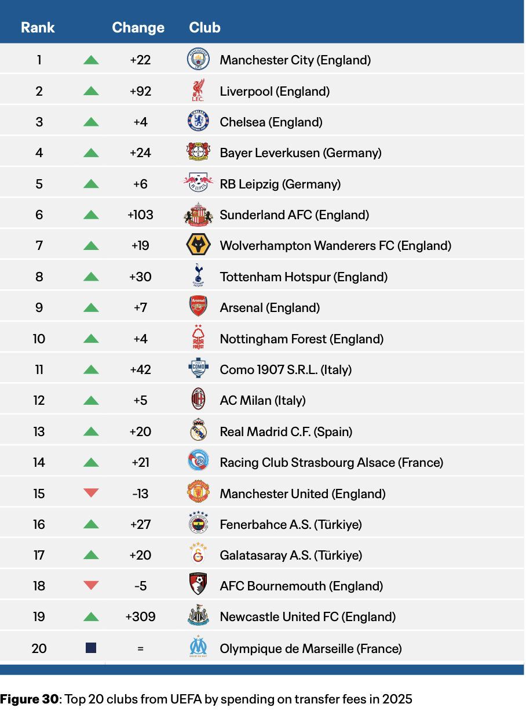The image size is (526, 711).
Task: Click the blue square indicator for Marseille
Action: (x=91, y=648)
